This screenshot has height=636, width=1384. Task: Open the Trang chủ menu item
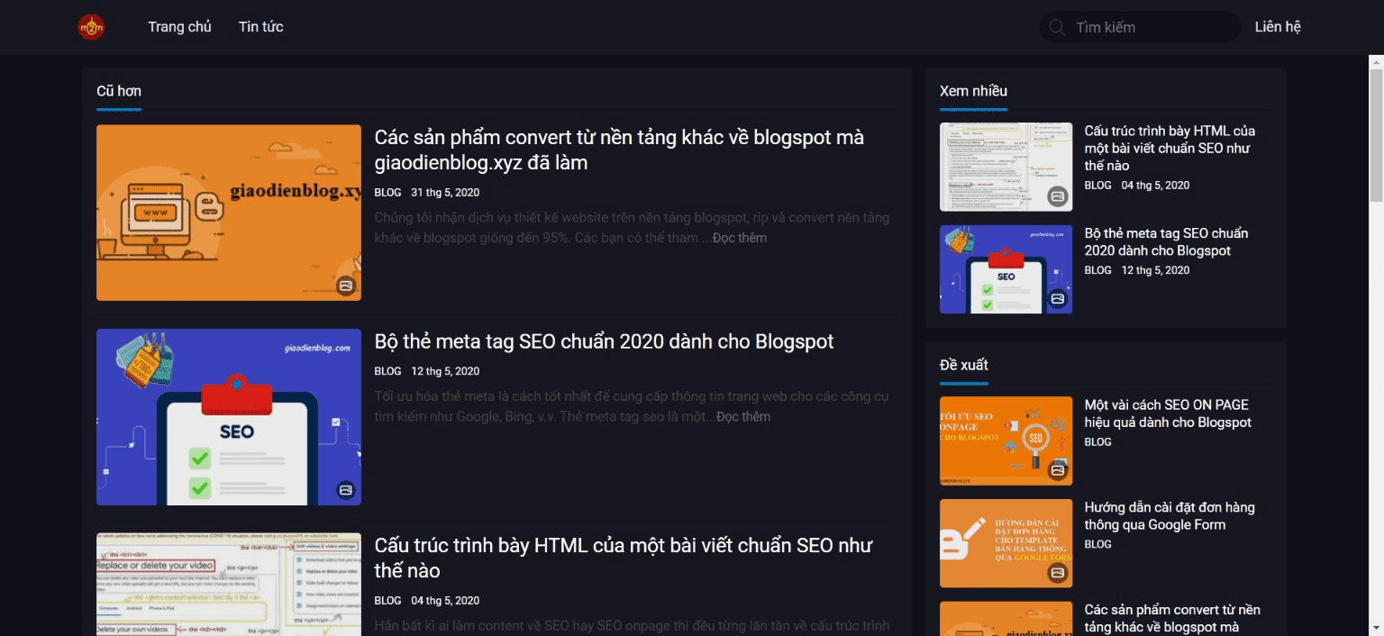(179, 27)
